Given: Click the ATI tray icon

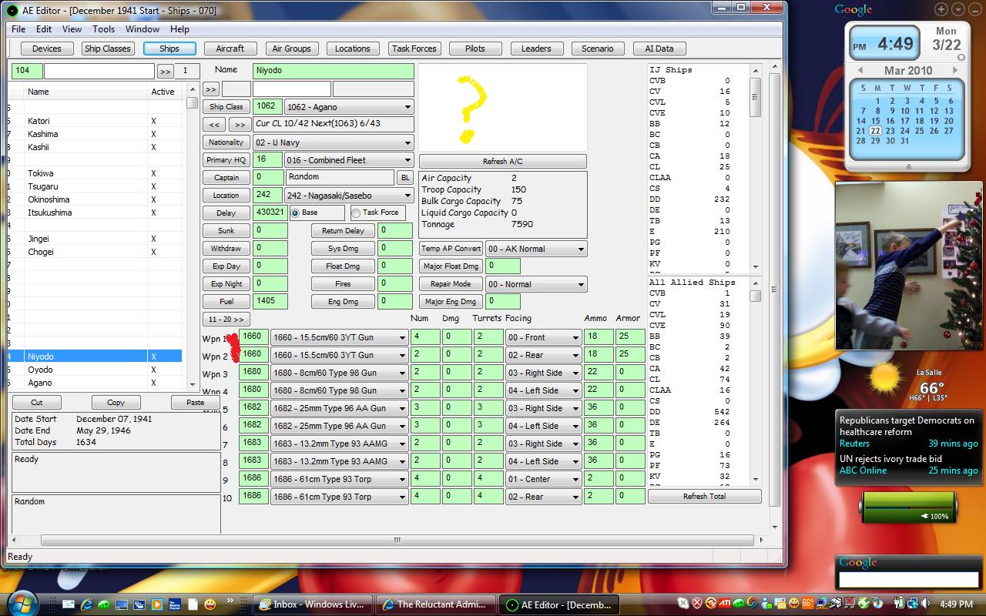Looking at the screenshot, I should click(x=724, y=603).
